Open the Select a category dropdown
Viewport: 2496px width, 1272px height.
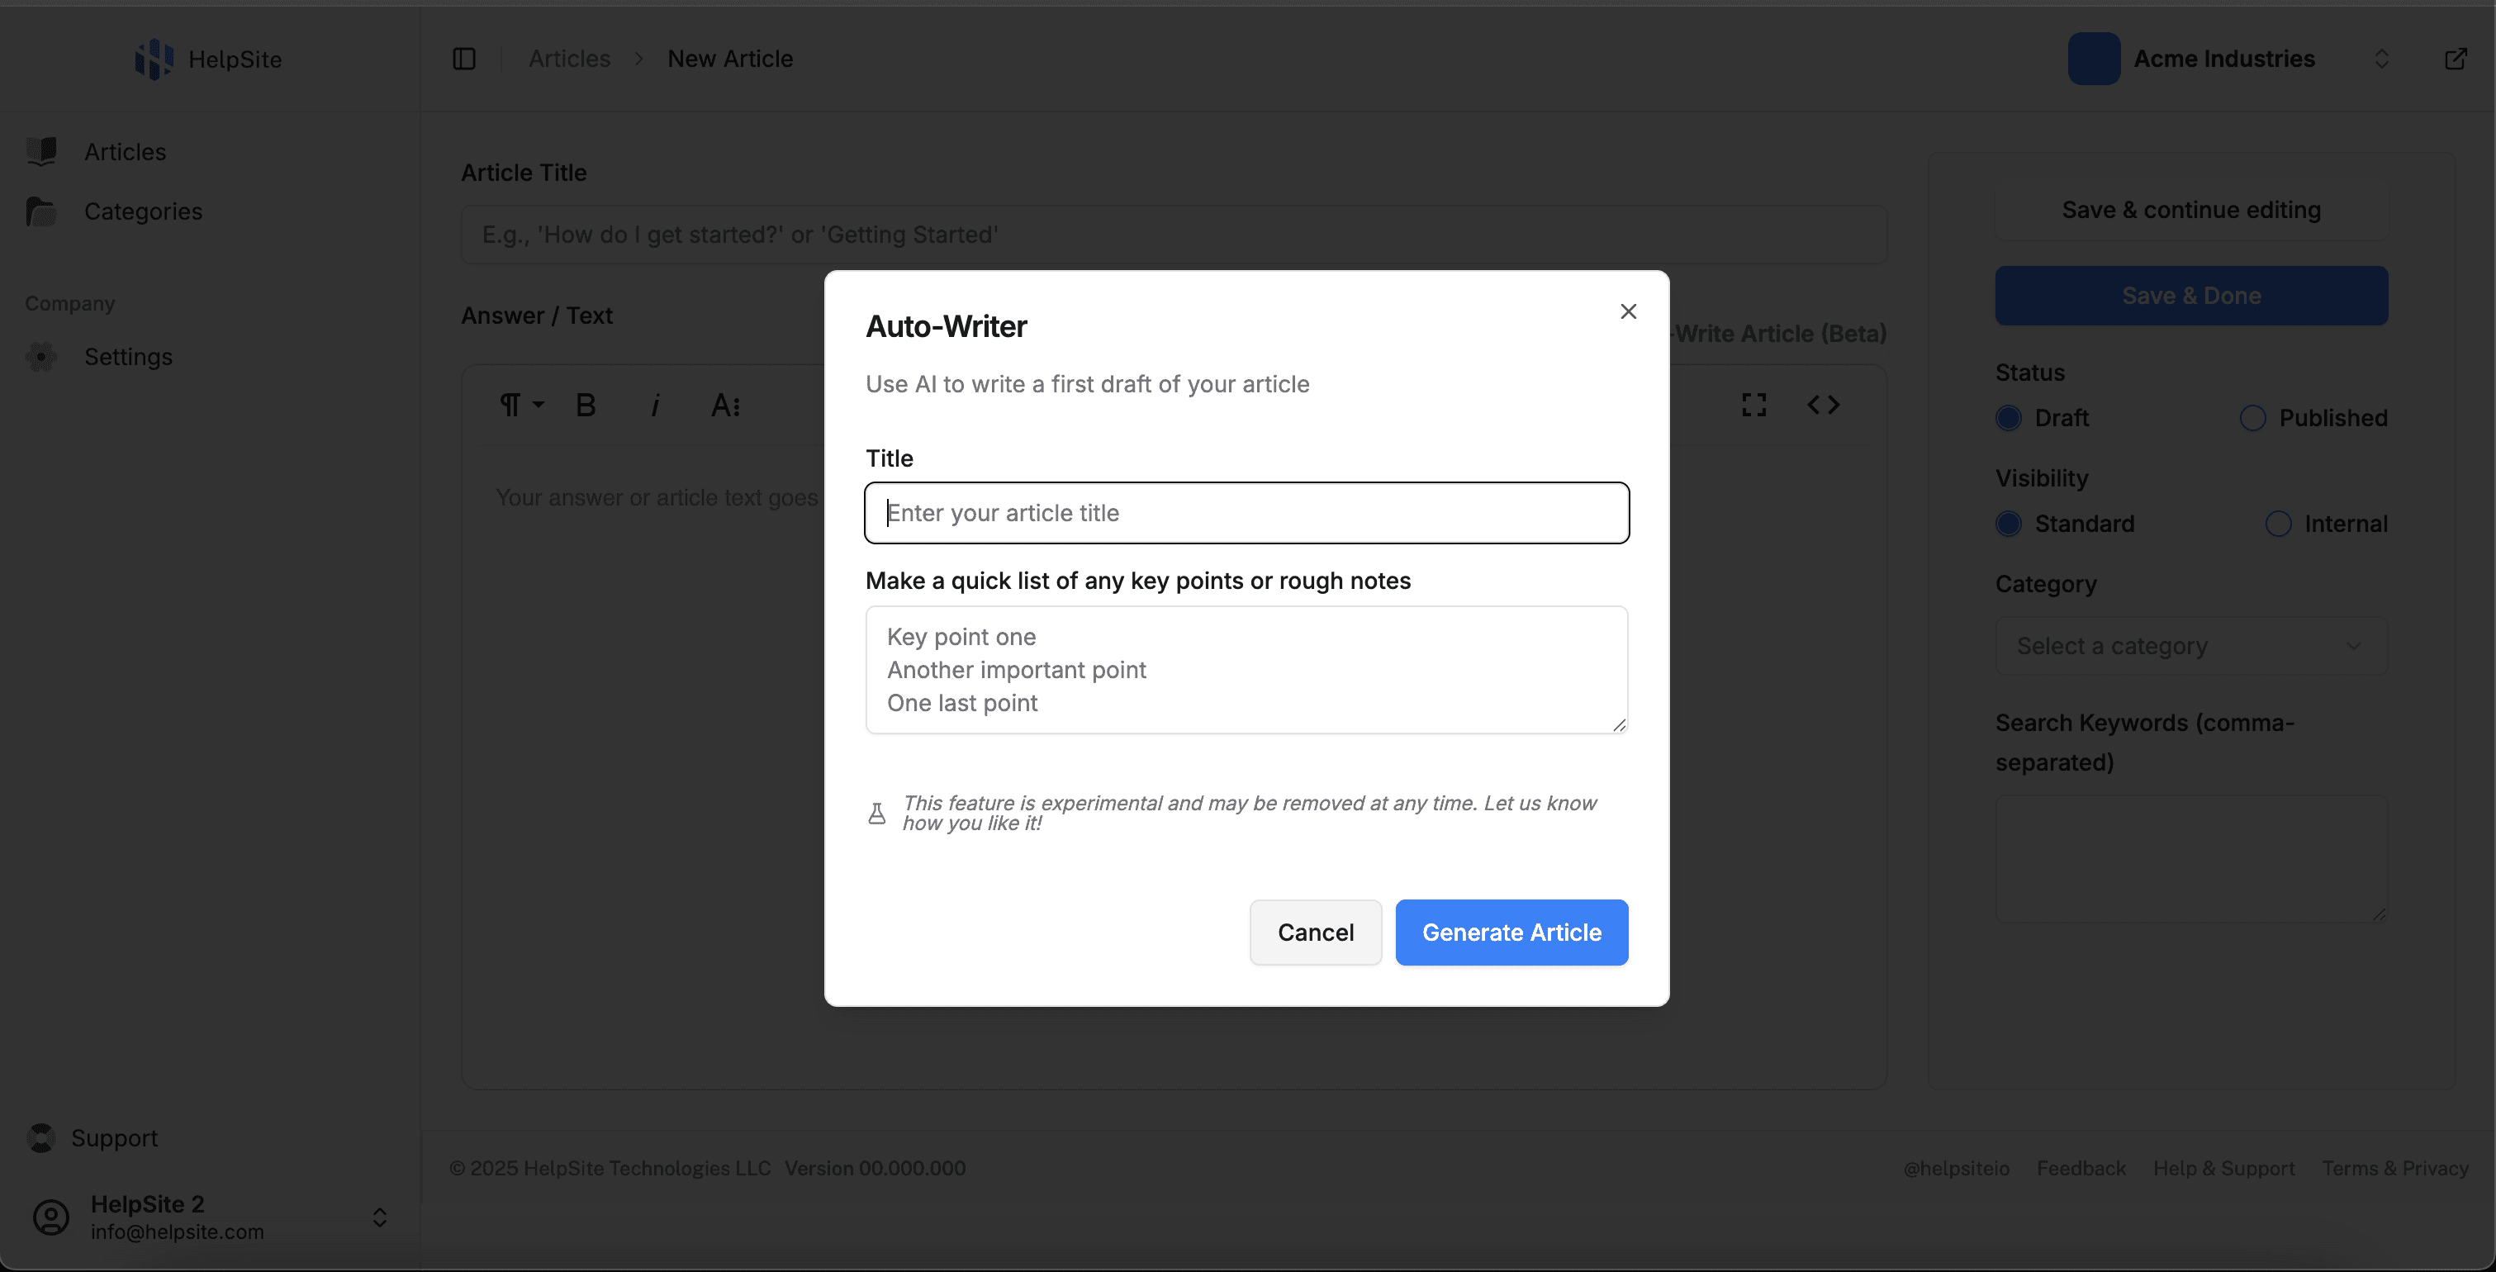[2190, 645]
